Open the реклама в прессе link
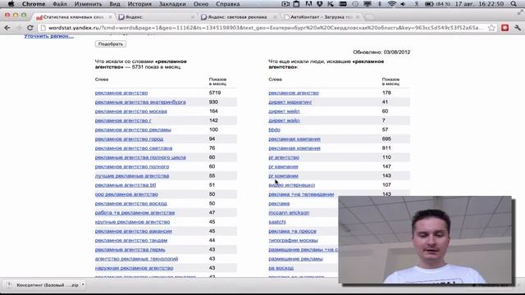The width and height of the screenshot is (525, 295). [292, 231]
